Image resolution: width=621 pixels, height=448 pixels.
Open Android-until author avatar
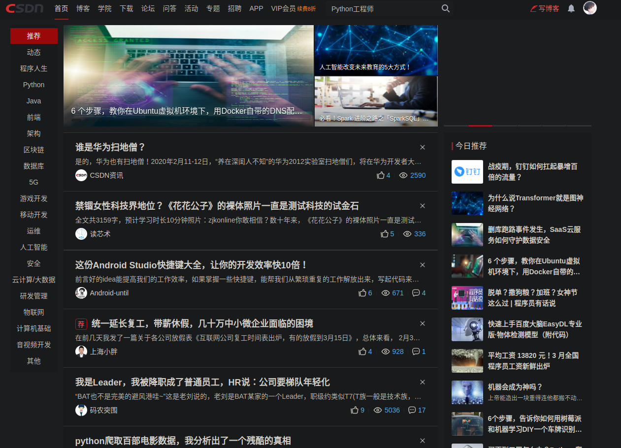click(81, 293)
